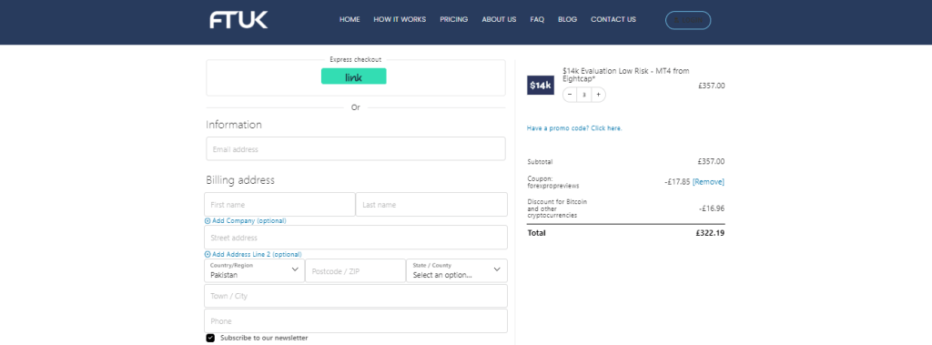Open CONTACT US in navigation

[613, 20]
